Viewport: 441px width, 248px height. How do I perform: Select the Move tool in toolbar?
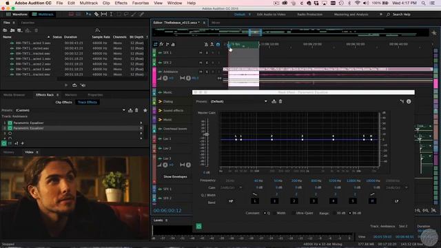89,14
